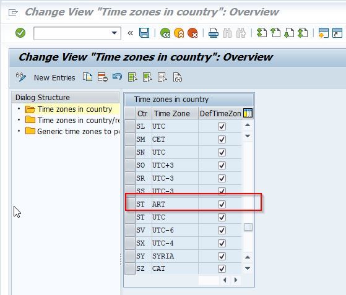Click the Select Block icon

point(147,77)
